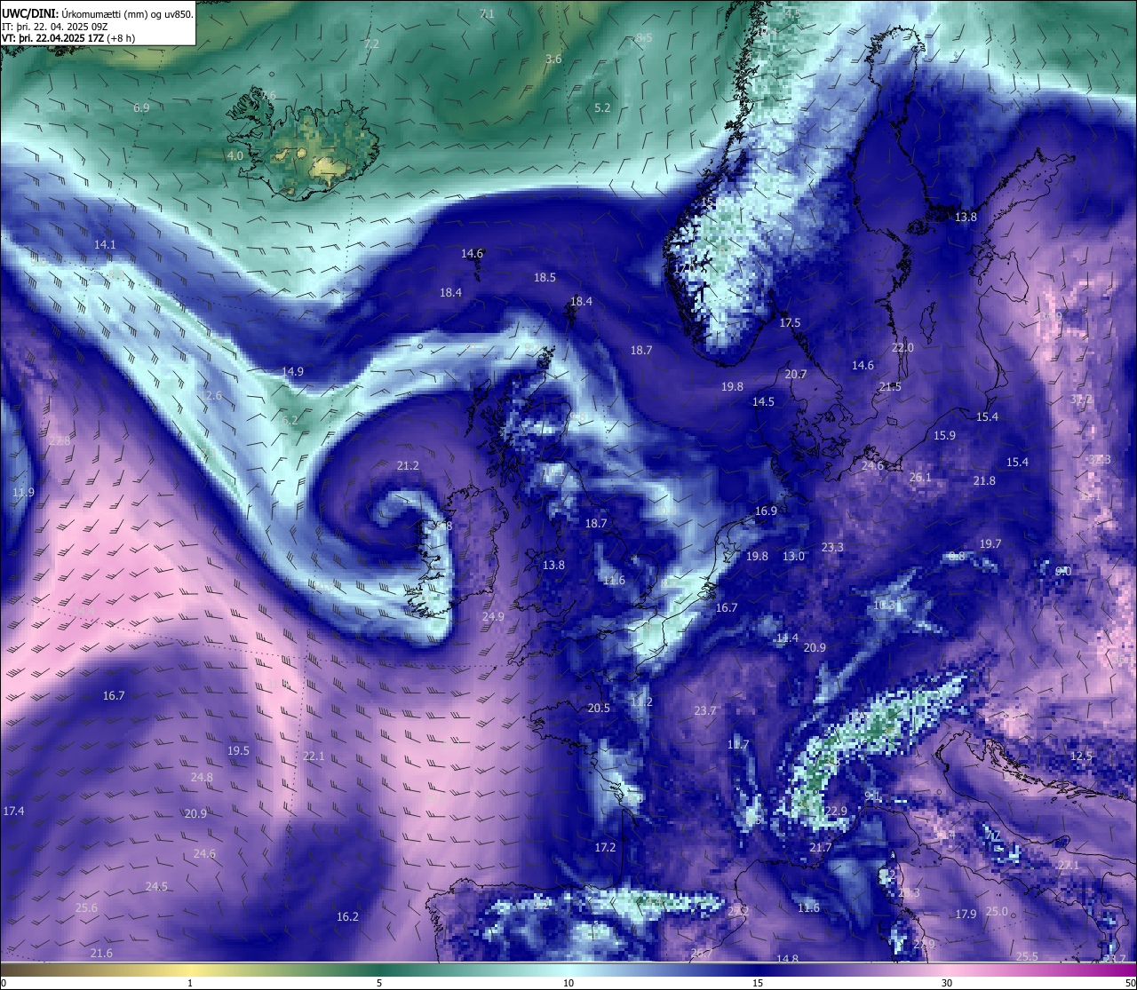The image size is (1137, 990).
Task: Click the 22.0 value label
Action: [902, 348]
